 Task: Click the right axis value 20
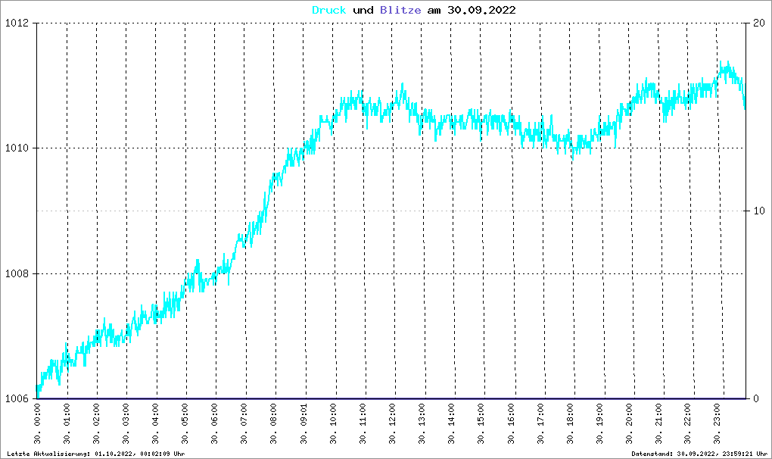point(759,23)
